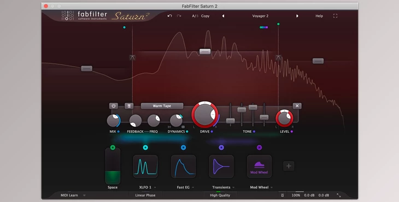Viewport: 399px width, 202px height.
Task: Click the middle band level handle
Action: tap(205, 51)
